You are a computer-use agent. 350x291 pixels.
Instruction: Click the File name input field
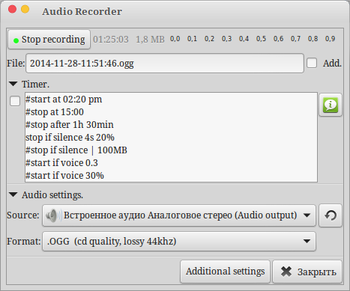pos(165,64)
